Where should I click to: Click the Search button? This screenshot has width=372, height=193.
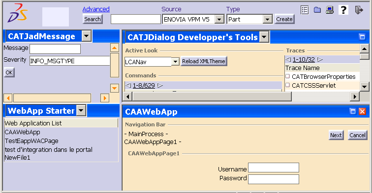[x=93, y=19]
